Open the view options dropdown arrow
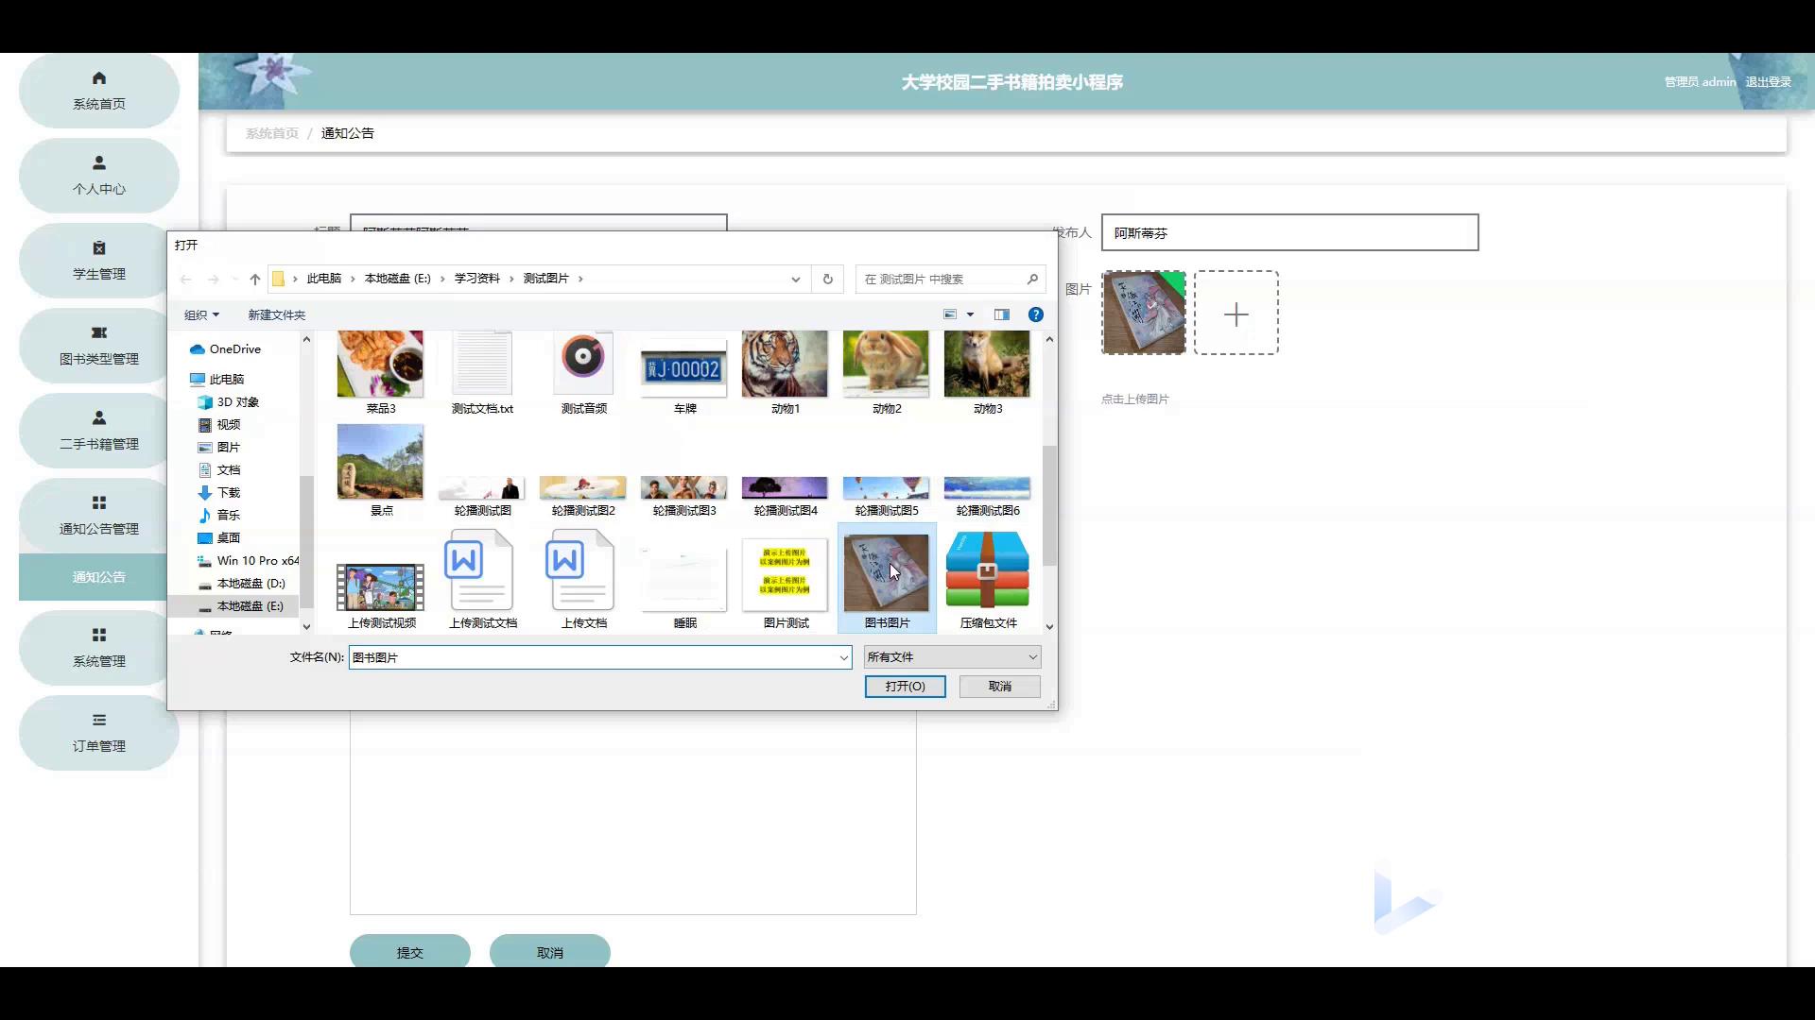The height and width of the screenshot is (1020, 1815). click(x=970, y=314)
